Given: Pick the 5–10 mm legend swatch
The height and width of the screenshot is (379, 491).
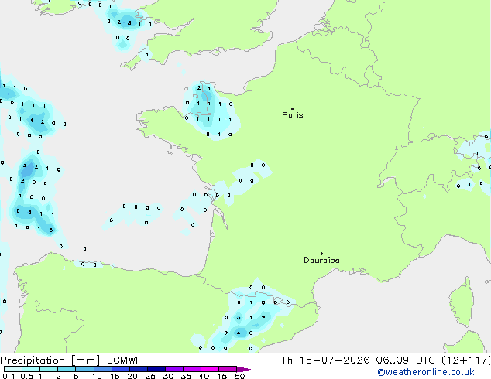Looking at the screenshot, I should [84, 369].
